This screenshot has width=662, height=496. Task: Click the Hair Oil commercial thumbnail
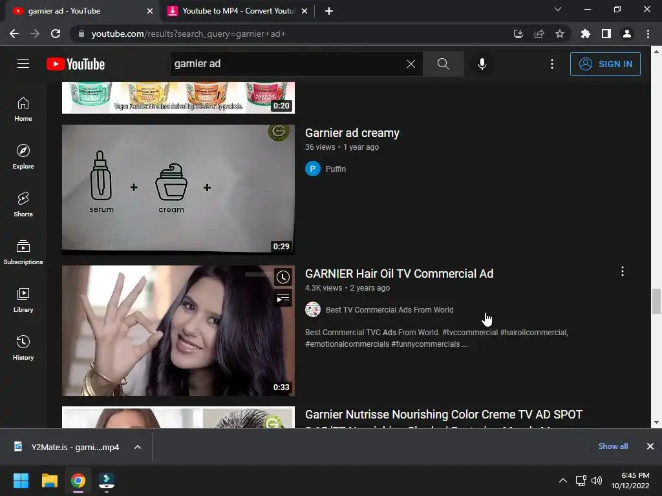(x=178, y=330)
